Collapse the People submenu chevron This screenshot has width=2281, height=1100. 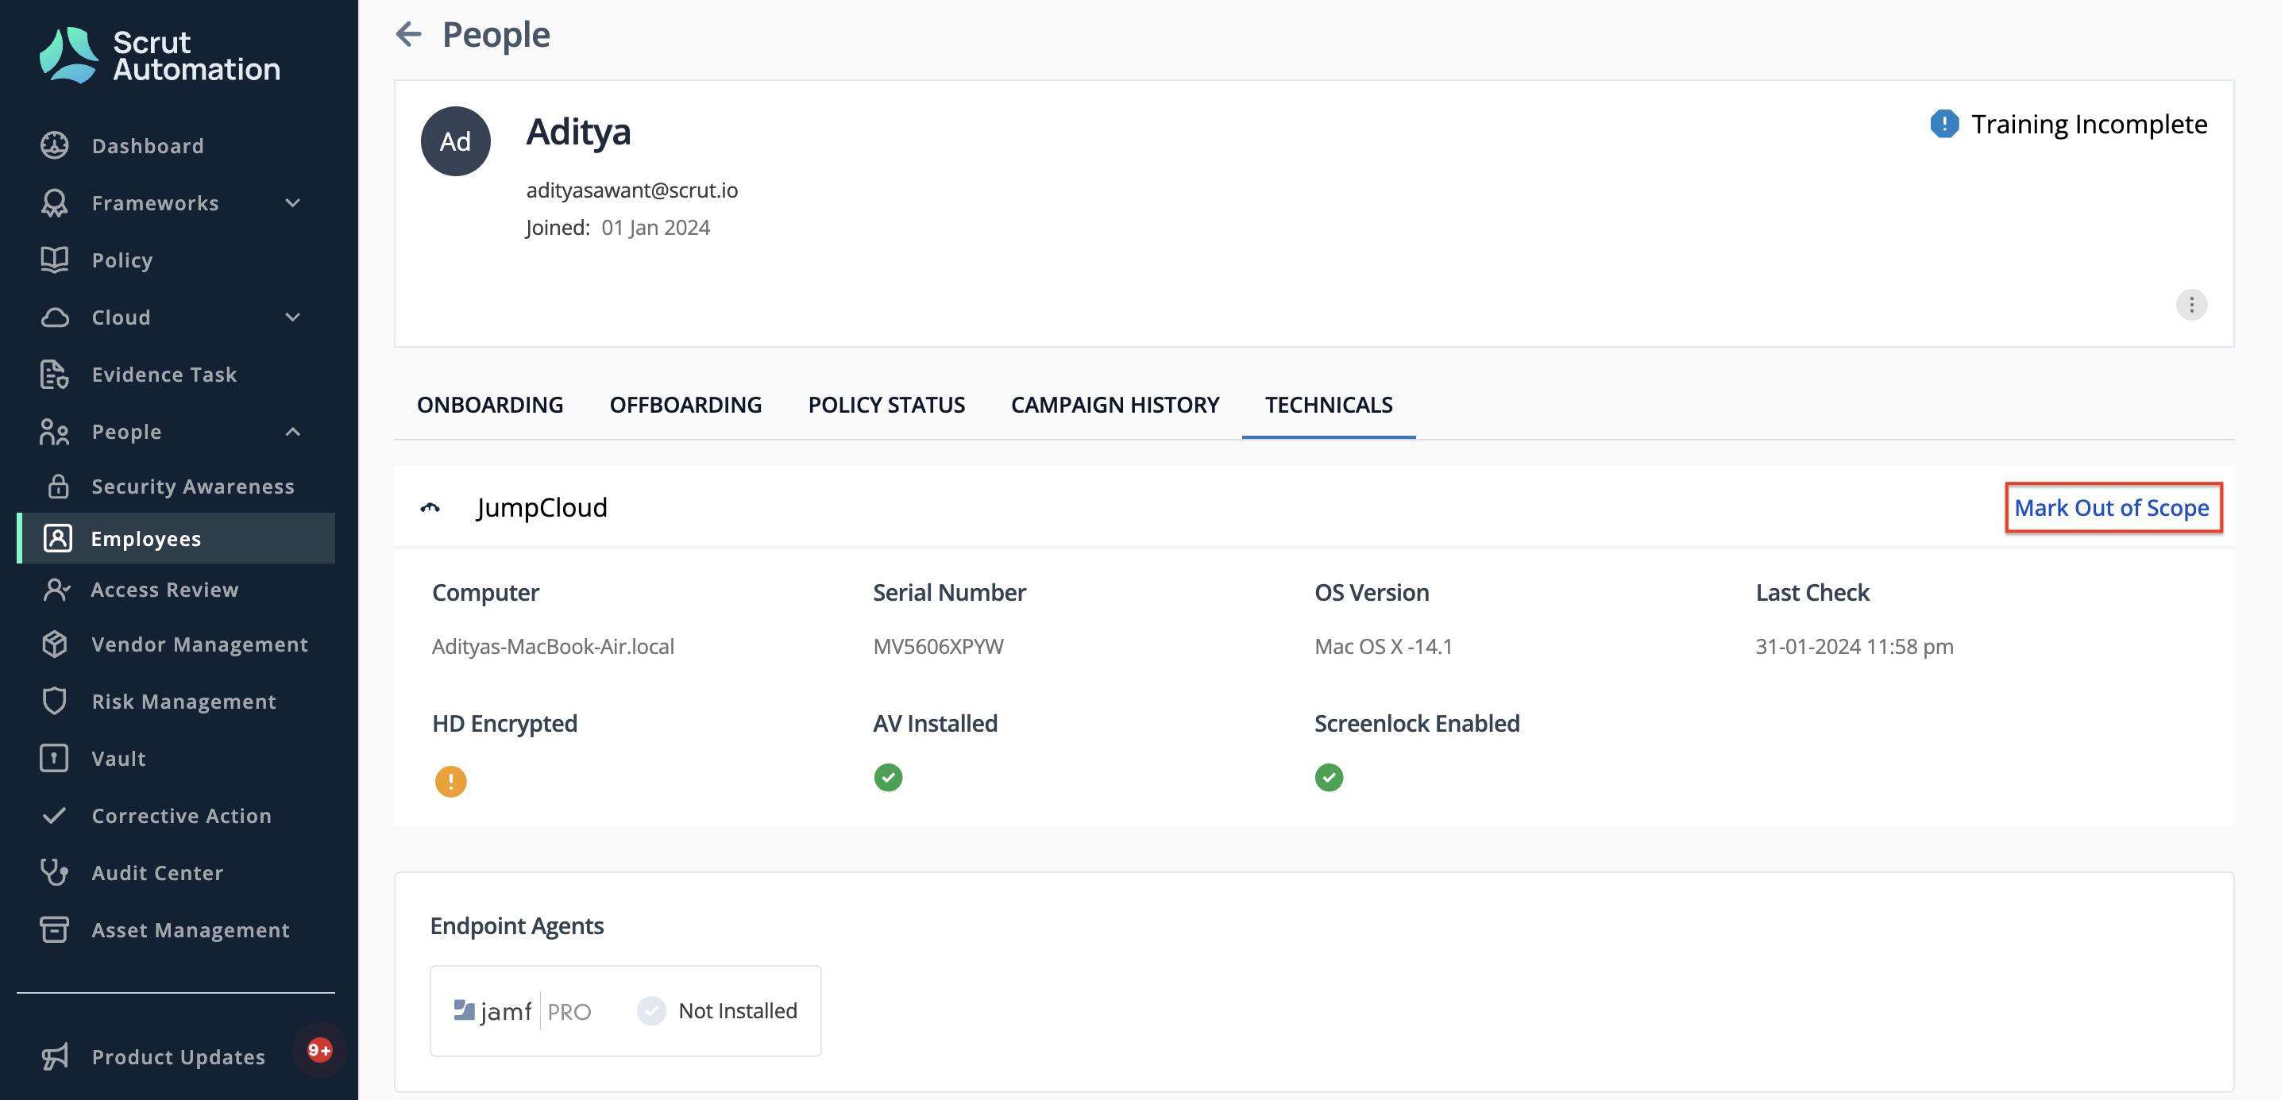point(293,431)
